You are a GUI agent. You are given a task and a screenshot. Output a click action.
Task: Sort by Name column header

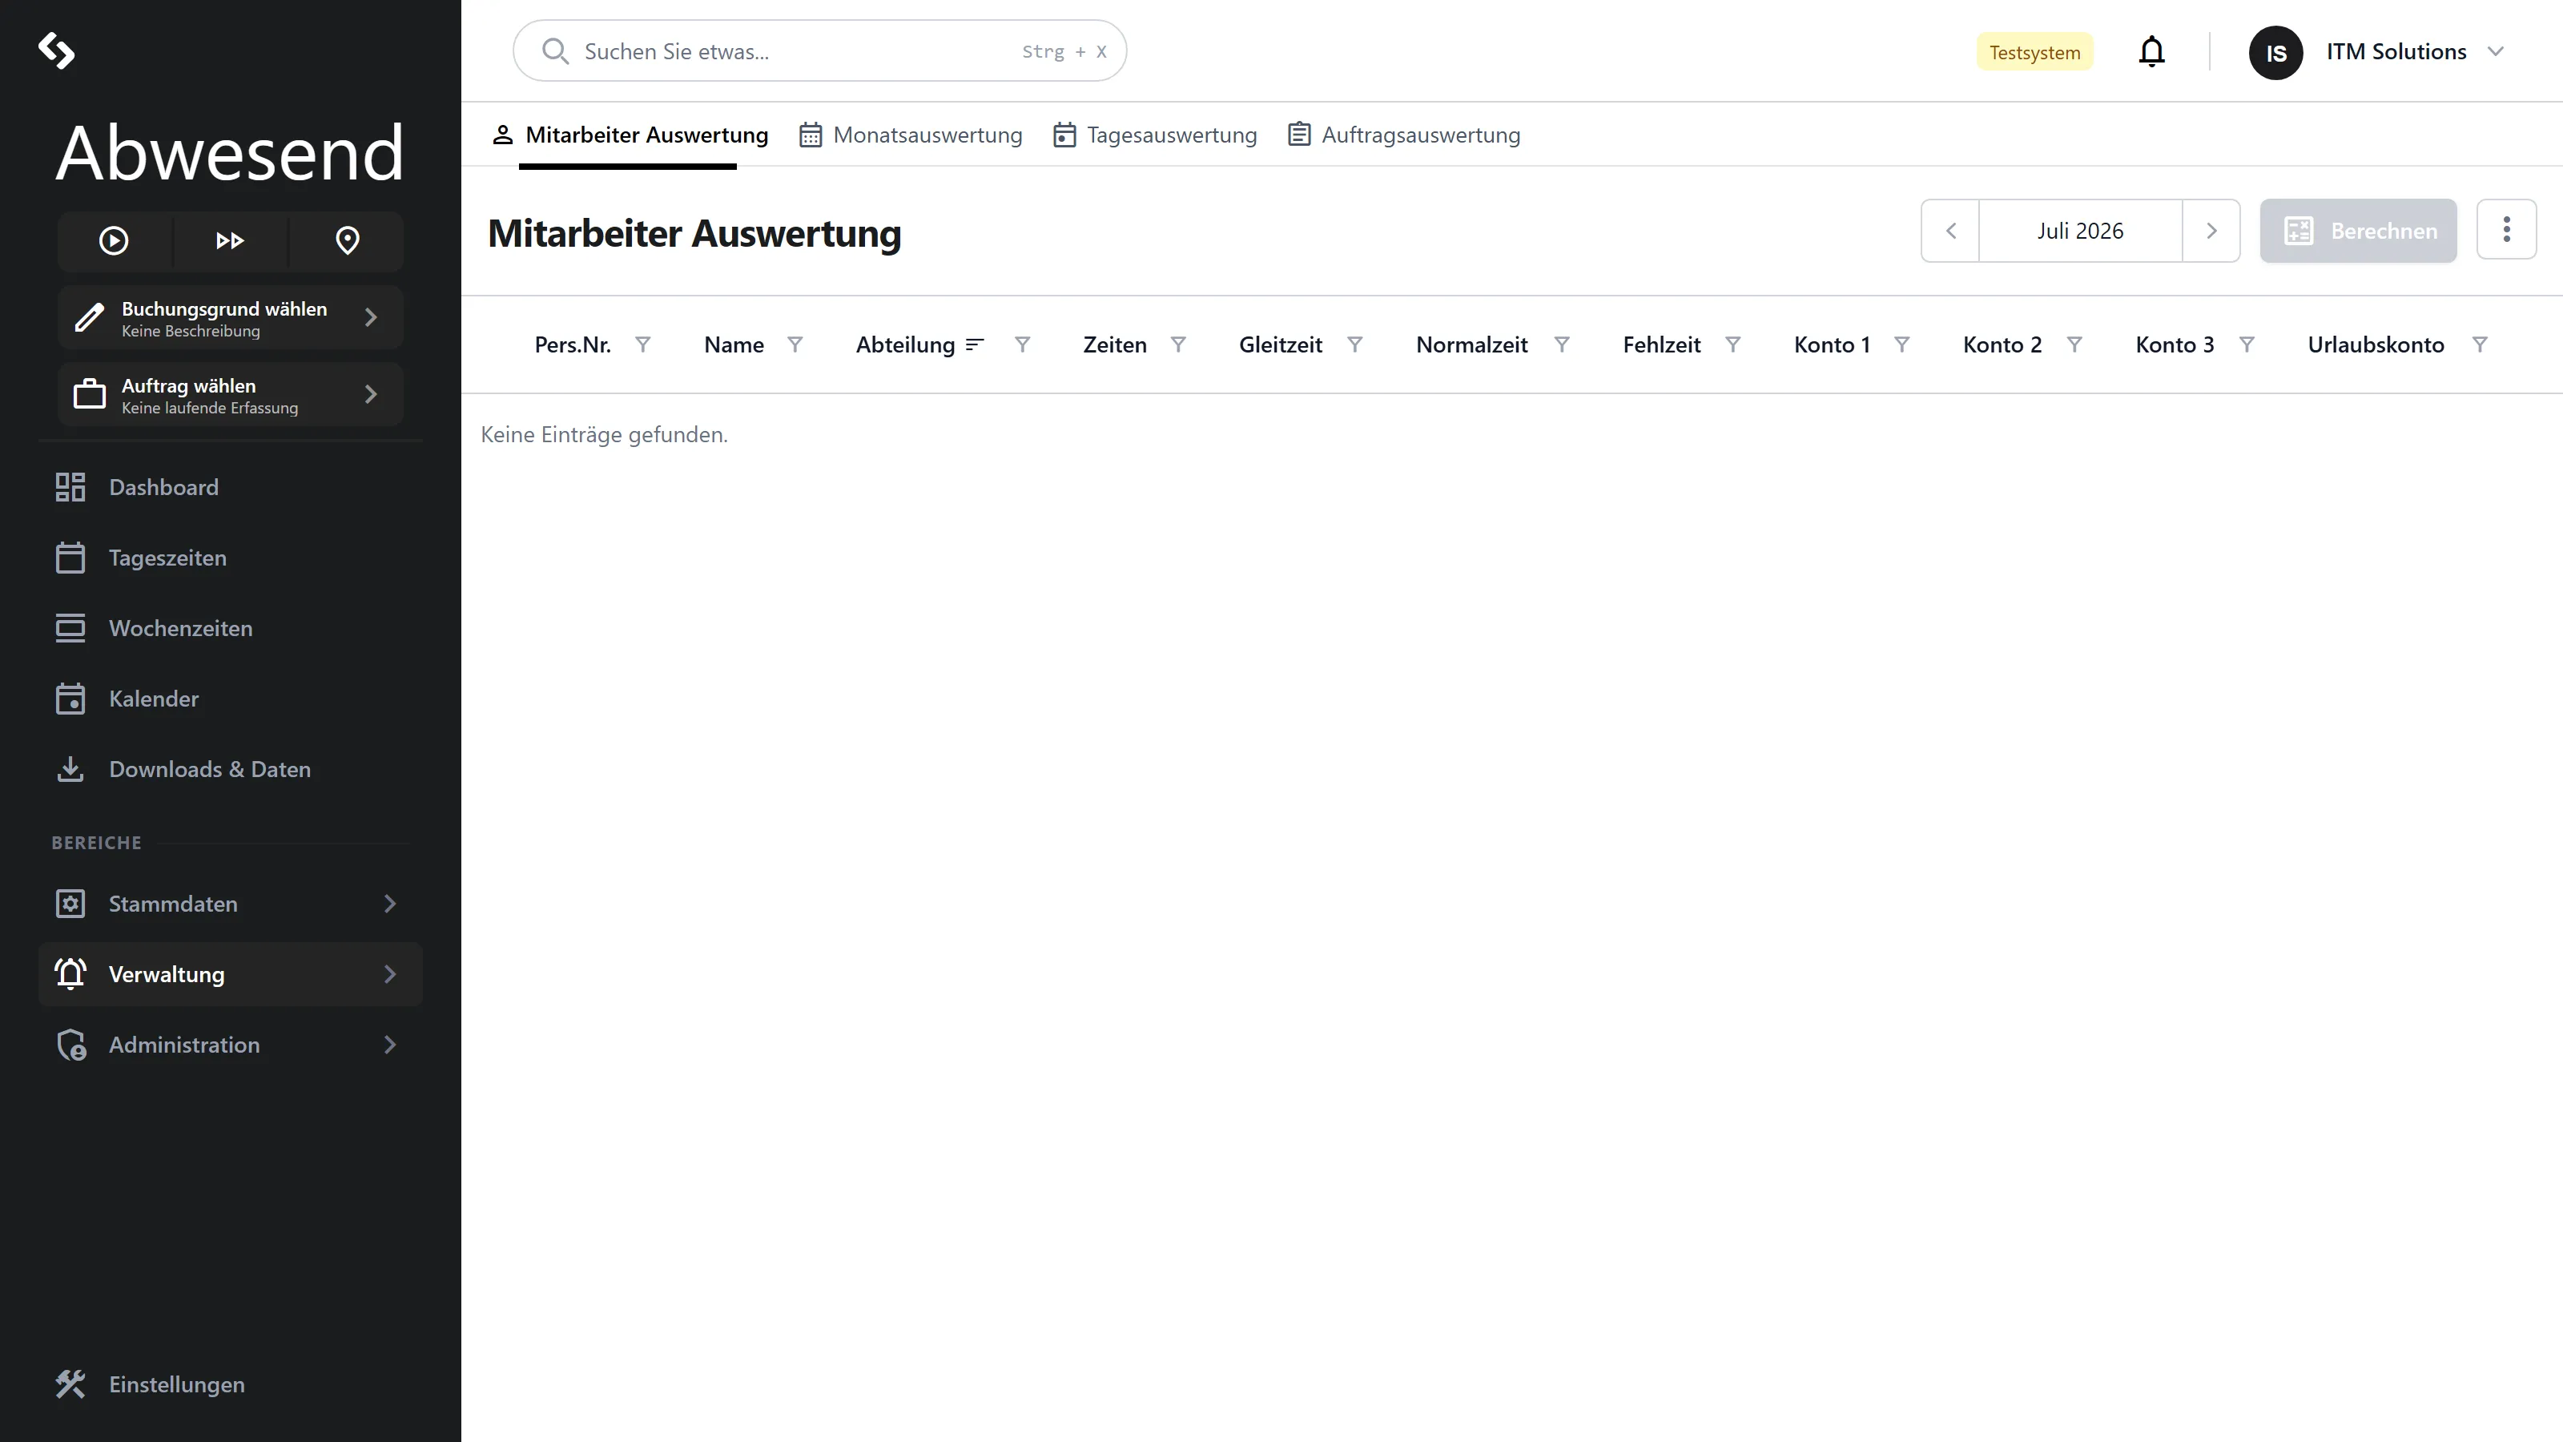coord(734,345)
